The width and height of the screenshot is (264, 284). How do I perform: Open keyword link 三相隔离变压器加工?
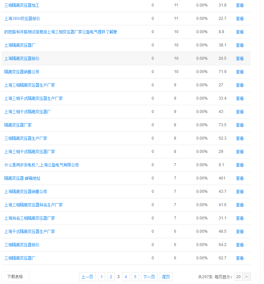(22, 6)
